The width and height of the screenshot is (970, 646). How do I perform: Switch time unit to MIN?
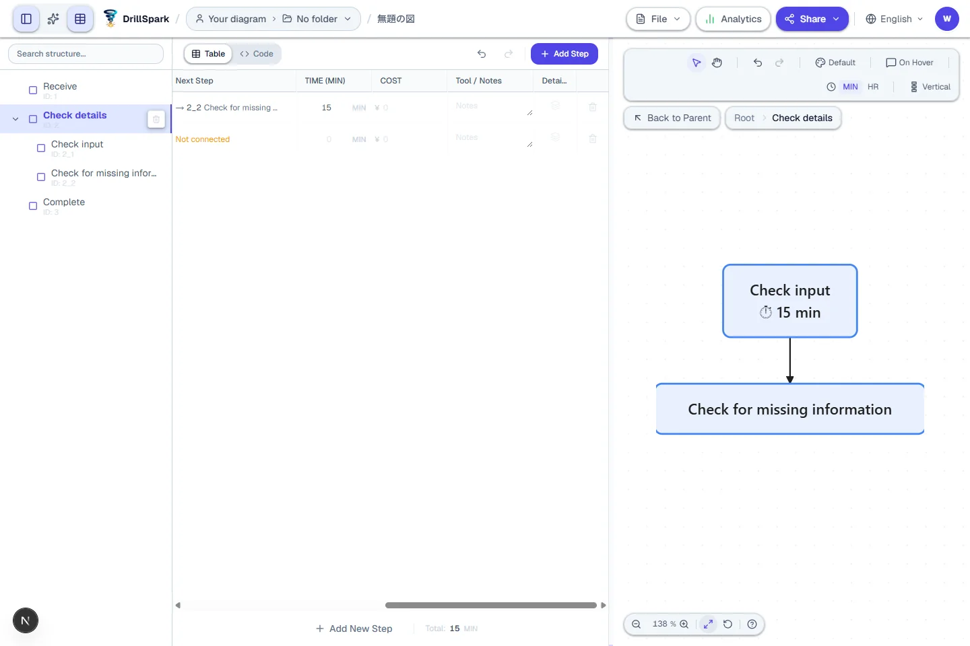coord(850,87)
